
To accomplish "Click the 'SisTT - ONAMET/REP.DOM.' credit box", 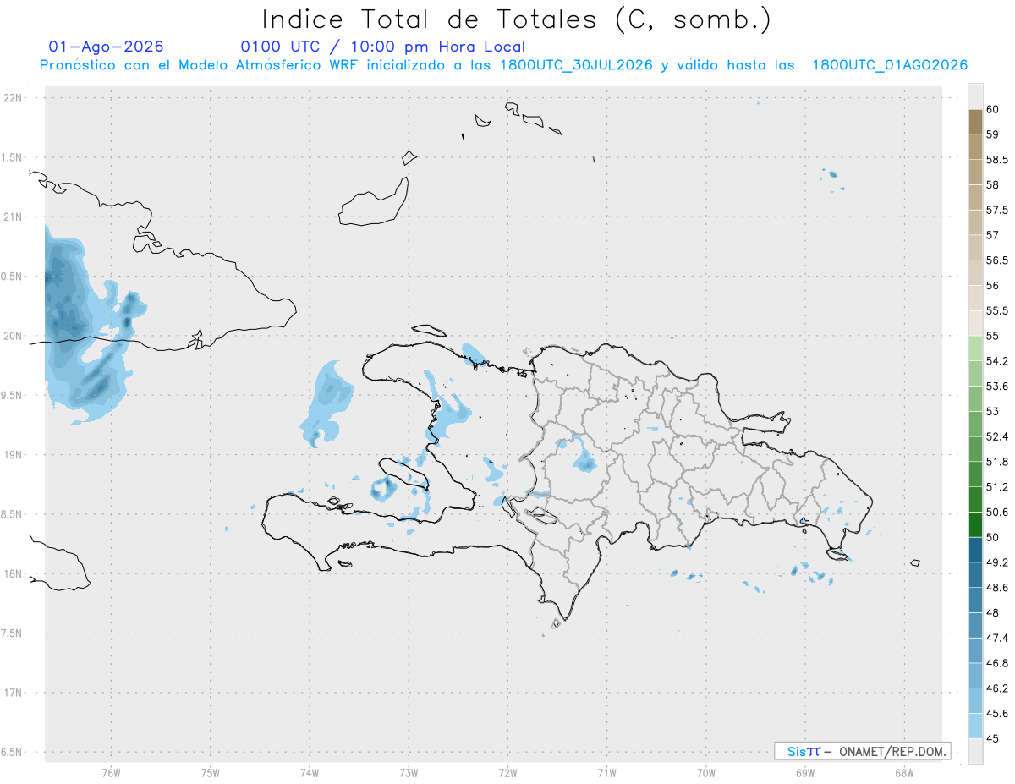I will (x=862, y=751).
